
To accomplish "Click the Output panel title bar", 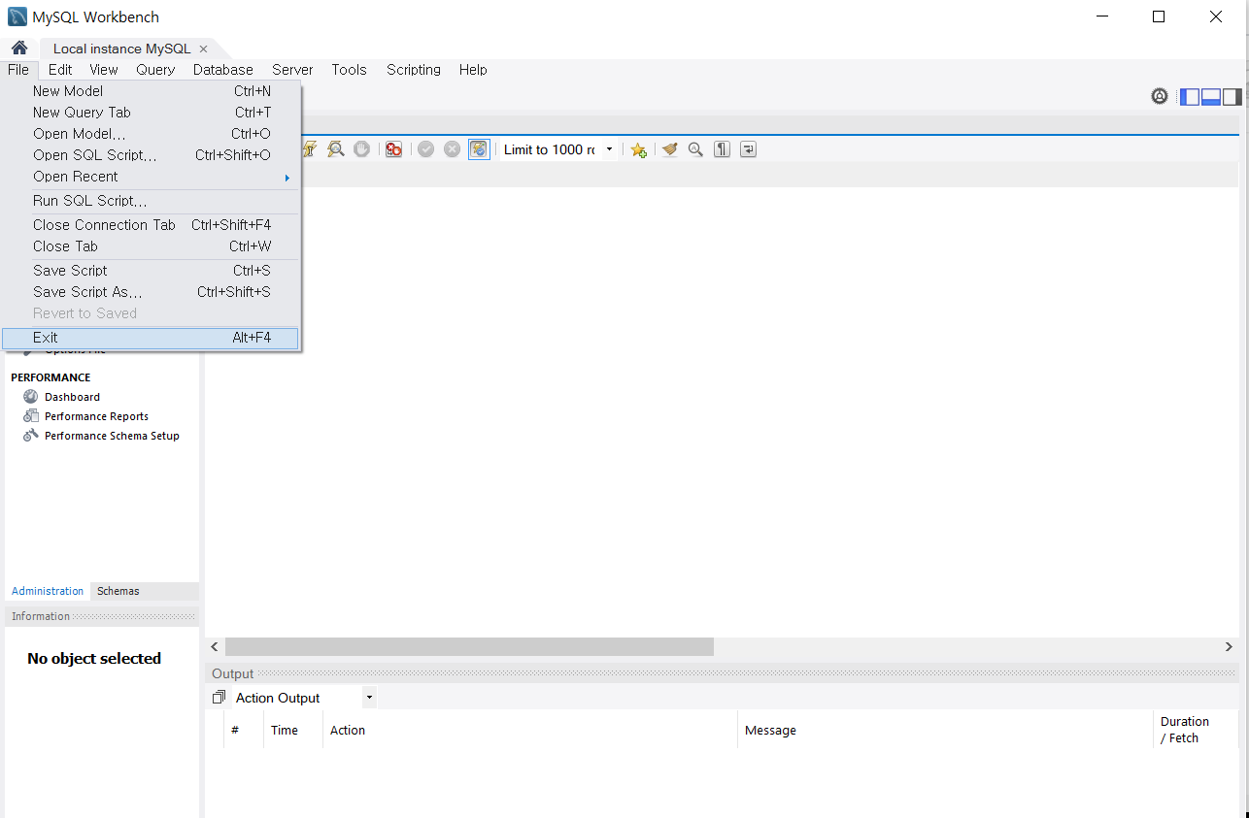I will click(x=722, y=673).
